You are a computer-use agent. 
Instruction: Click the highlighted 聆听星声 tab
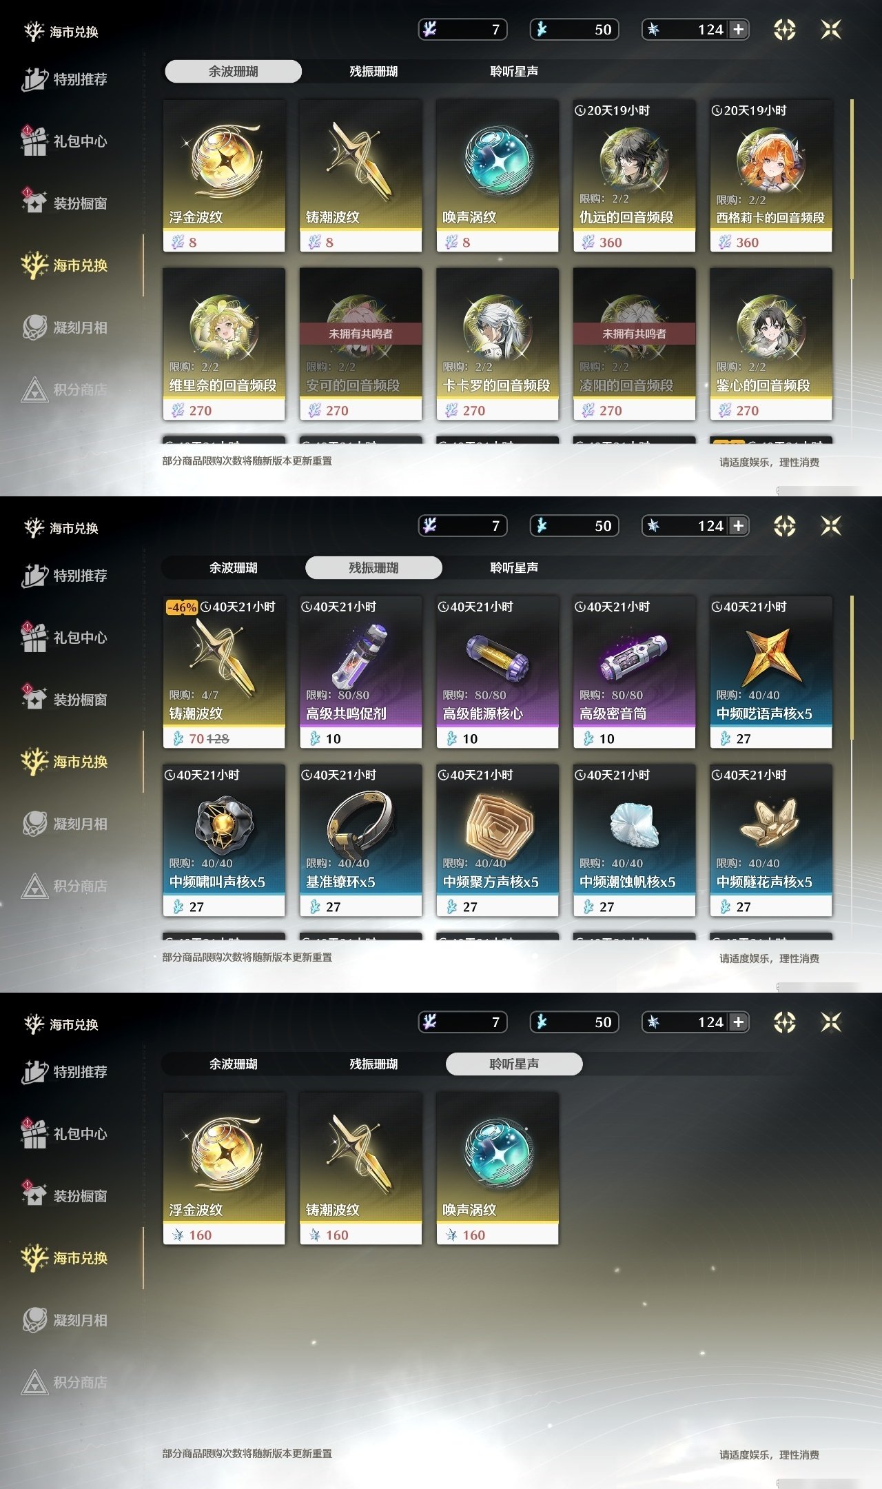pos(514,1064)
